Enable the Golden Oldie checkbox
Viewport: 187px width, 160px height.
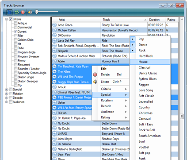pyautogui.click(x=15, y=40)
